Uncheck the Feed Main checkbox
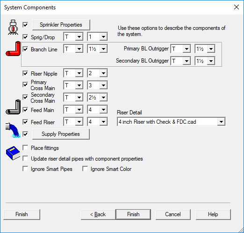This screenshot has width=244, height=233. (x=25, y=110)
